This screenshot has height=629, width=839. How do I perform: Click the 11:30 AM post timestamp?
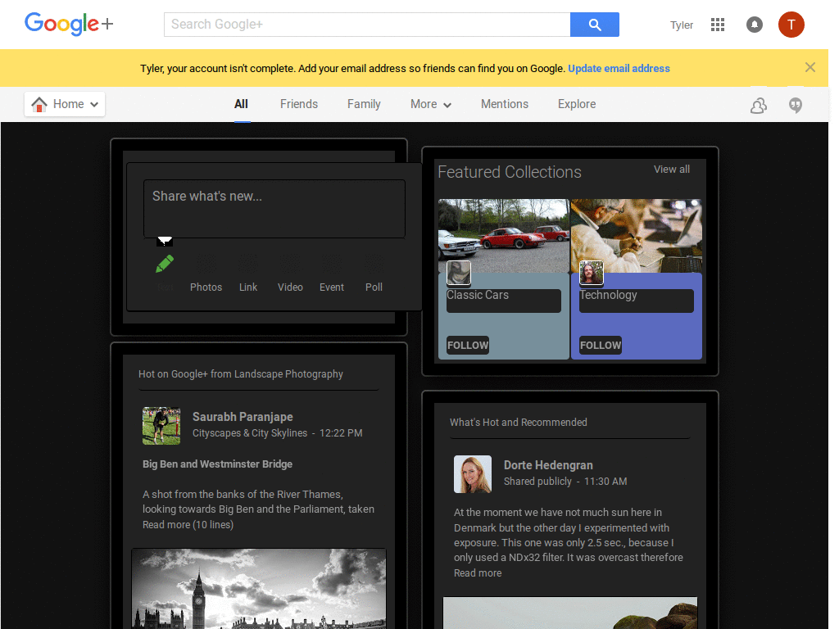point(605,482)
